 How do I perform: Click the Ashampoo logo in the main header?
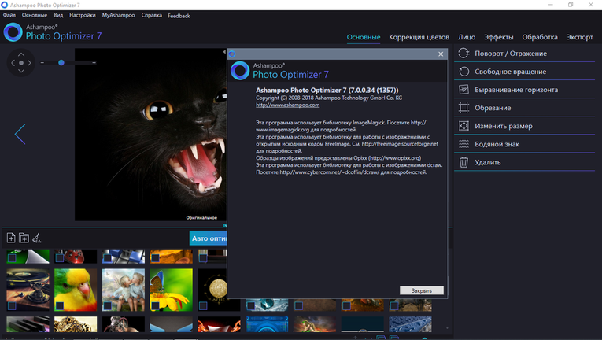[x=13, y=32]
